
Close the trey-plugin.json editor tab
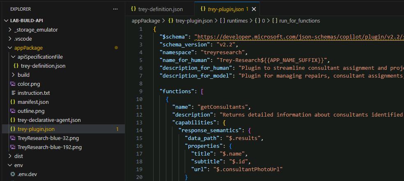coord(254,9)
